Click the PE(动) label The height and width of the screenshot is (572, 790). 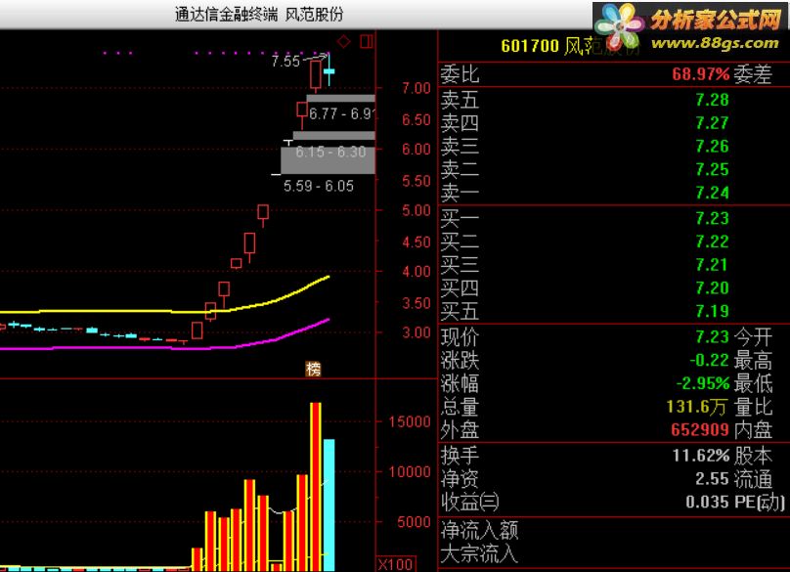click(760, 502)
